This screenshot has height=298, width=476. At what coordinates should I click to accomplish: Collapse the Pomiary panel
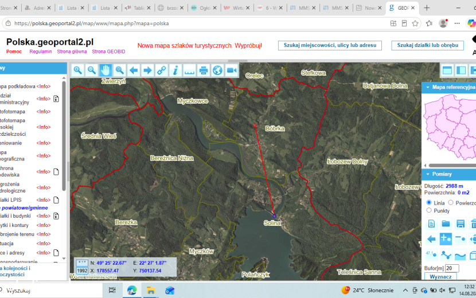point(428,174)
